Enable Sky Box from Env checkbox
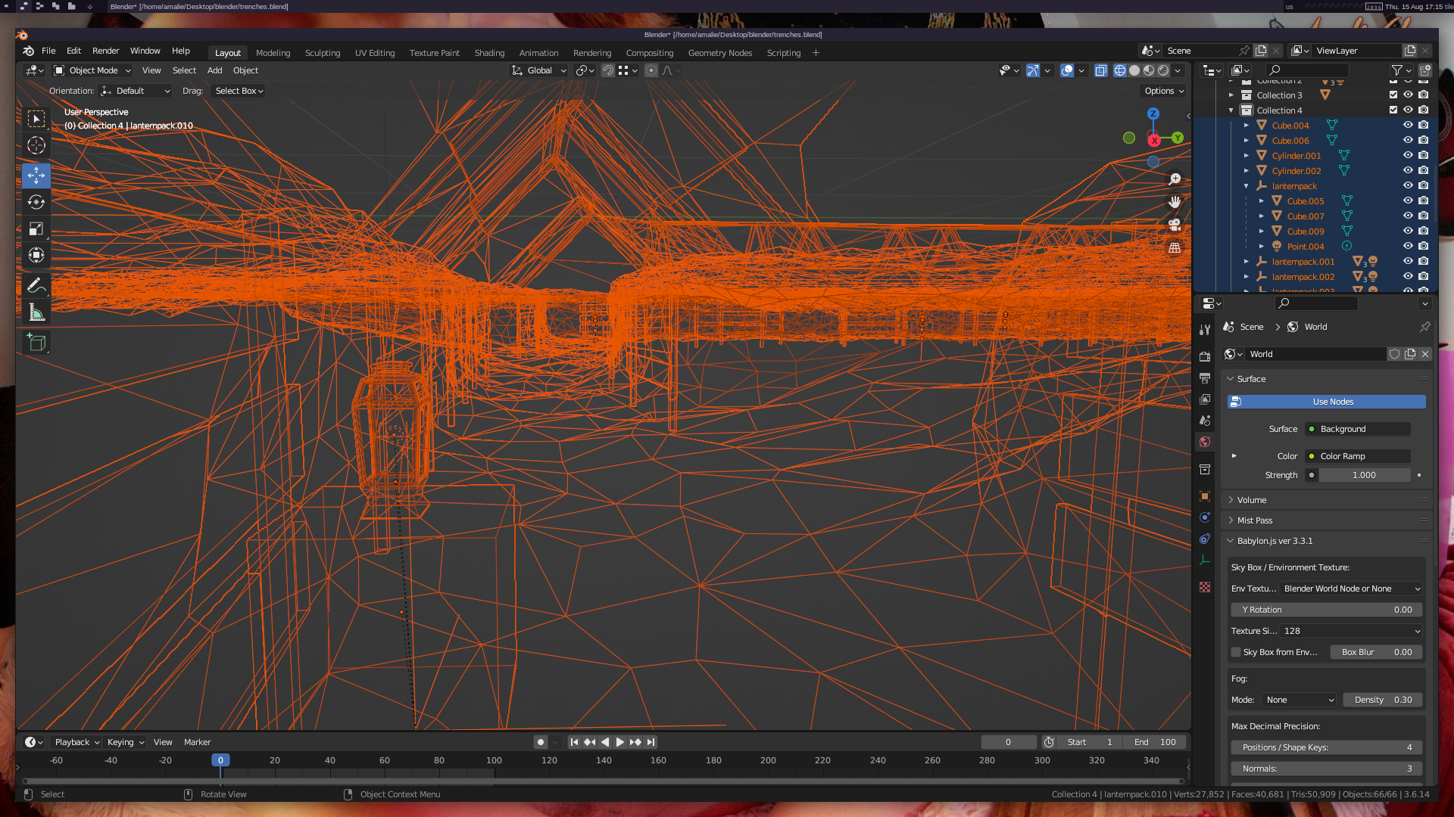 point(1236,652)
